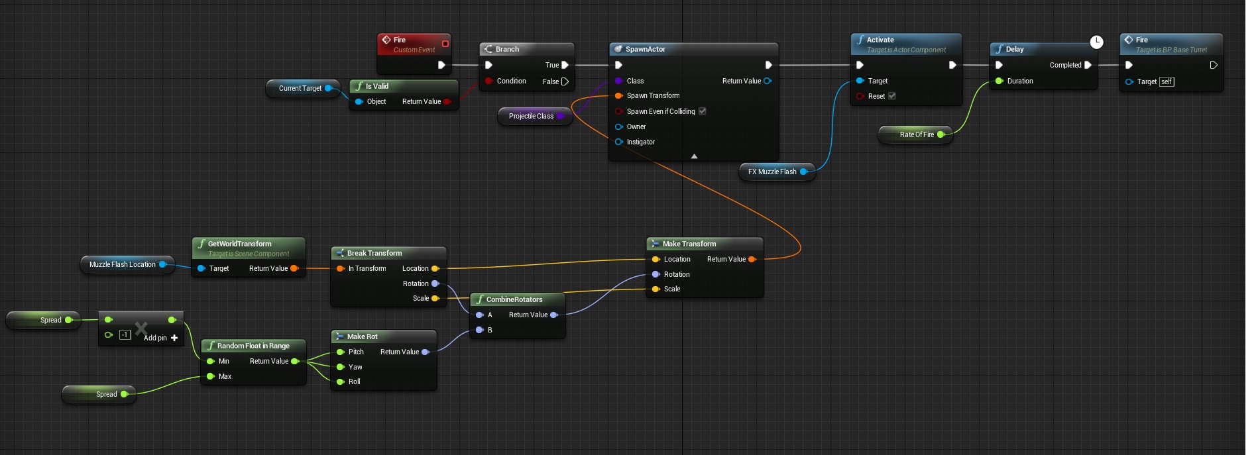Select the Fire Custom Event node title

pos(400,40)
